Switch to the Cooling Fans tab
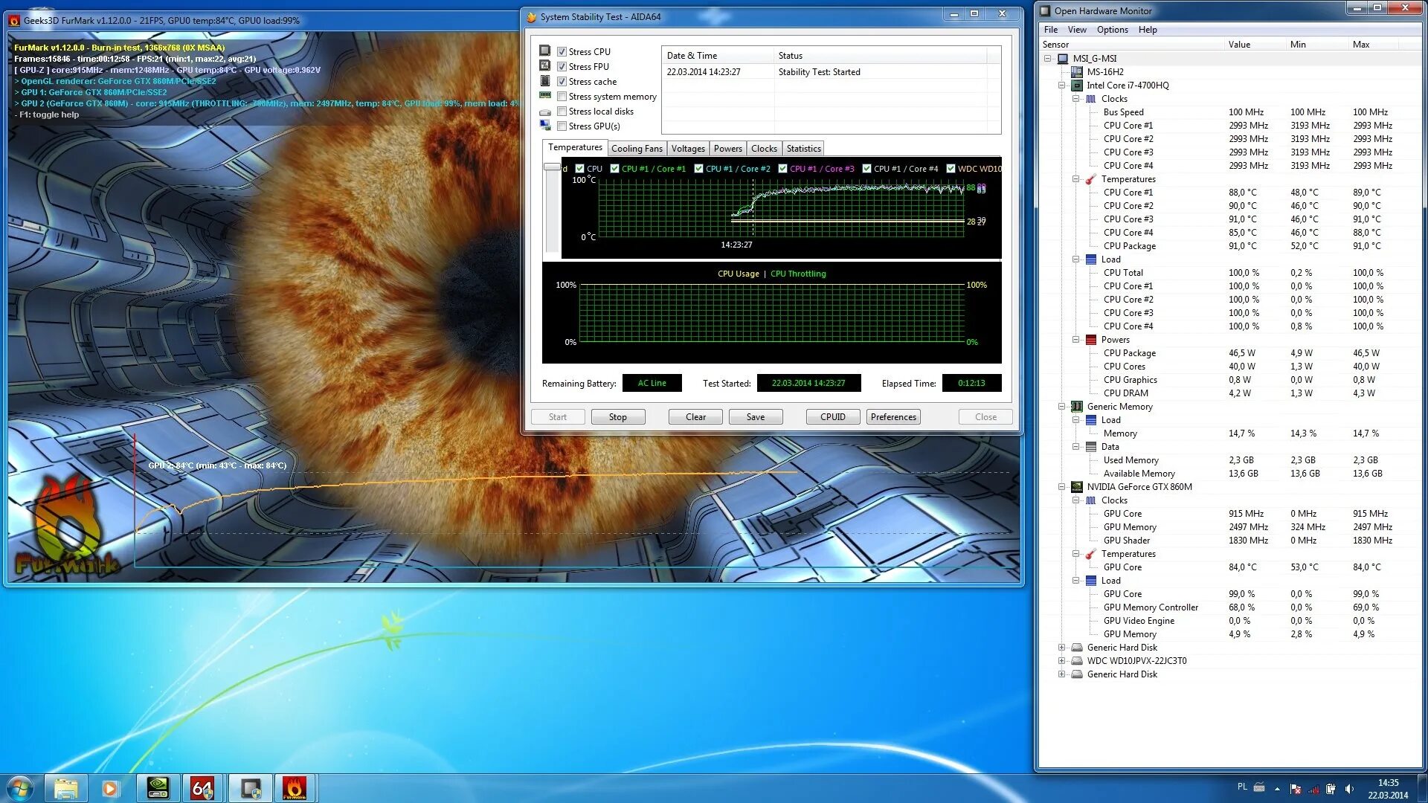Screen dimensions: 1428x803 point(637,149)
